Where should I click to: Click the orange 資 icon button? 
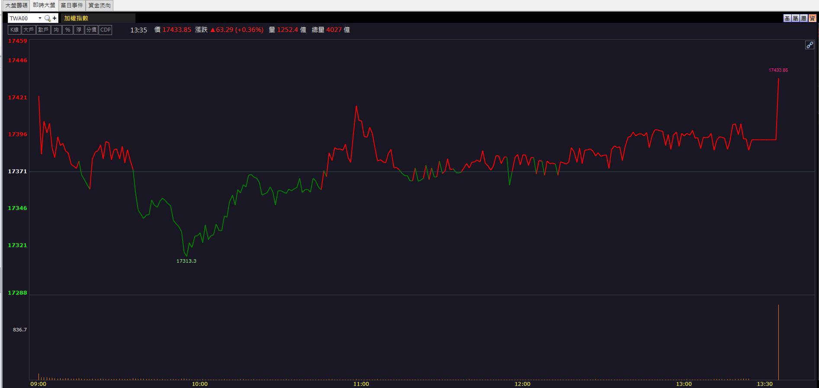coord(812,18)
